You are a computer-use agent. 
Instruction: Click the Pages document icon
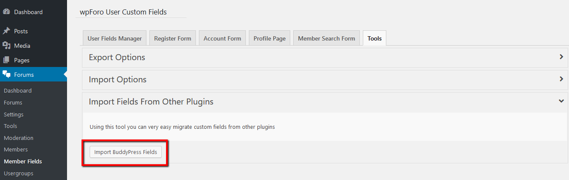tap(6, 60)
